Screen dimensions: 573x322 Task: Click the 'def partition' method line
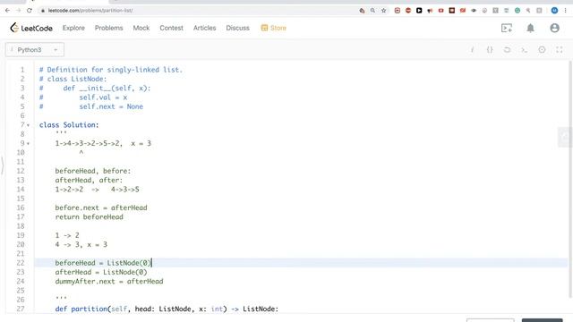click(x=167, y=309)
